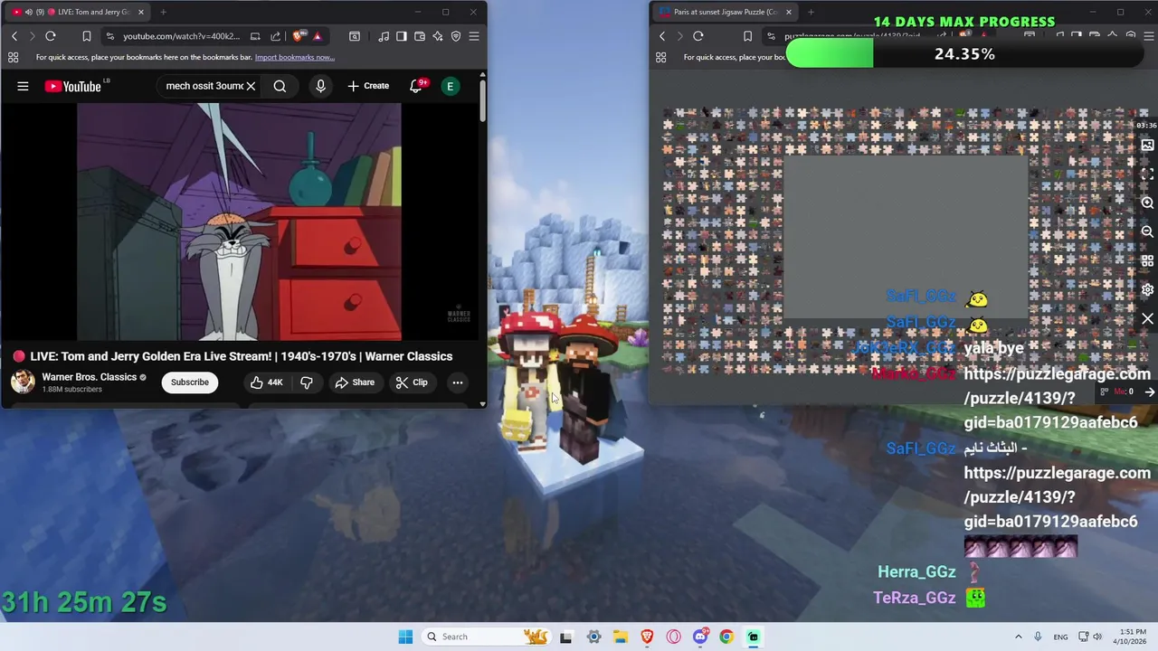Open the ENG language switcher
The height and width of the screenshot is (651, 1158).
pyautogui.click(x=1060, y=637)
